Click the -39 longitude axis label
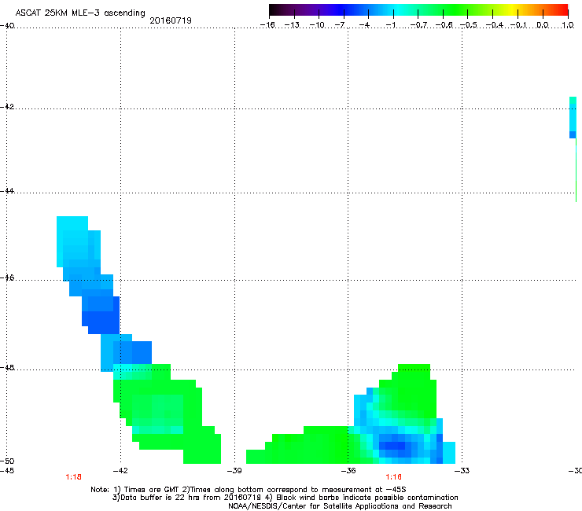 click(x=234, y=471)
